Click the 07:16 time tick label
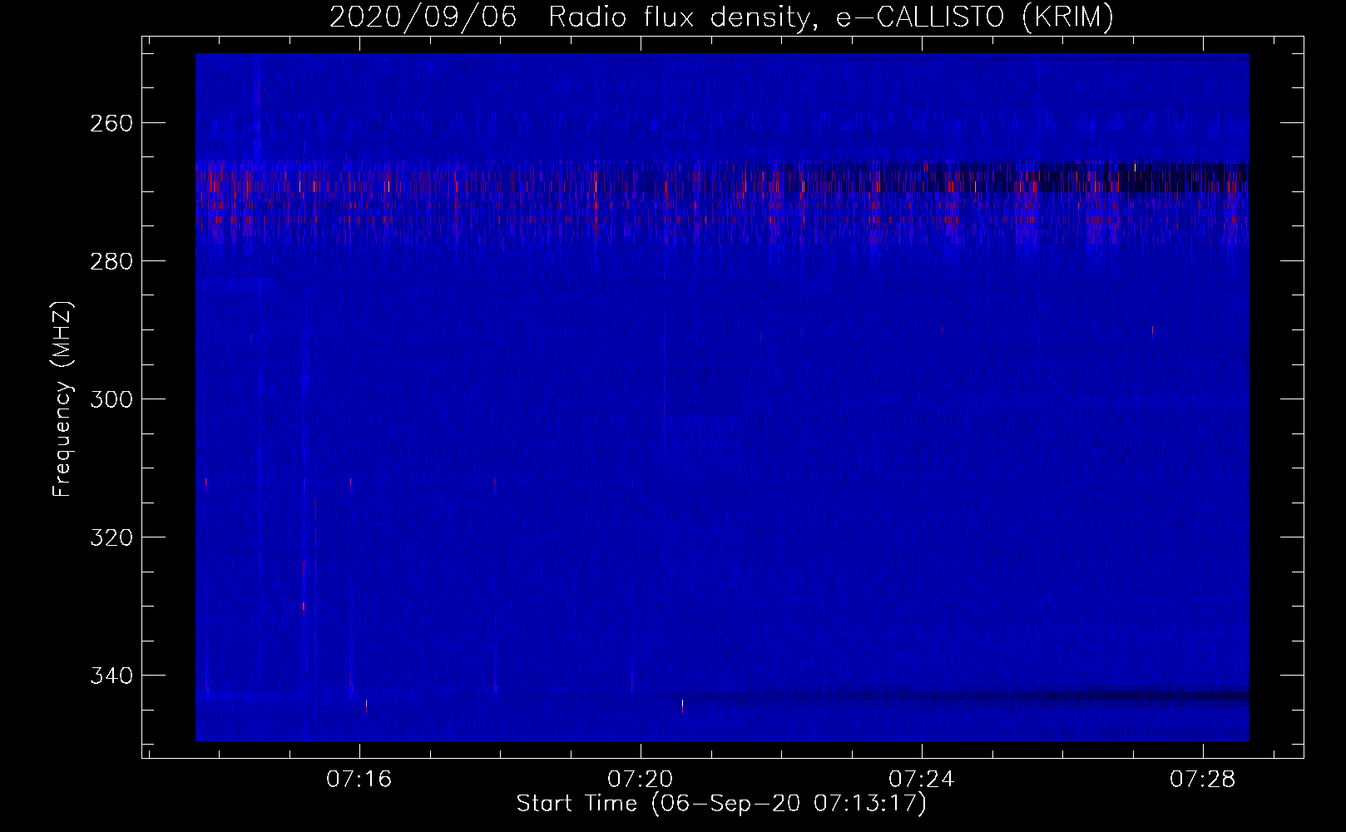This screenshot has width=1346, height=832. [x=359, y=780]
